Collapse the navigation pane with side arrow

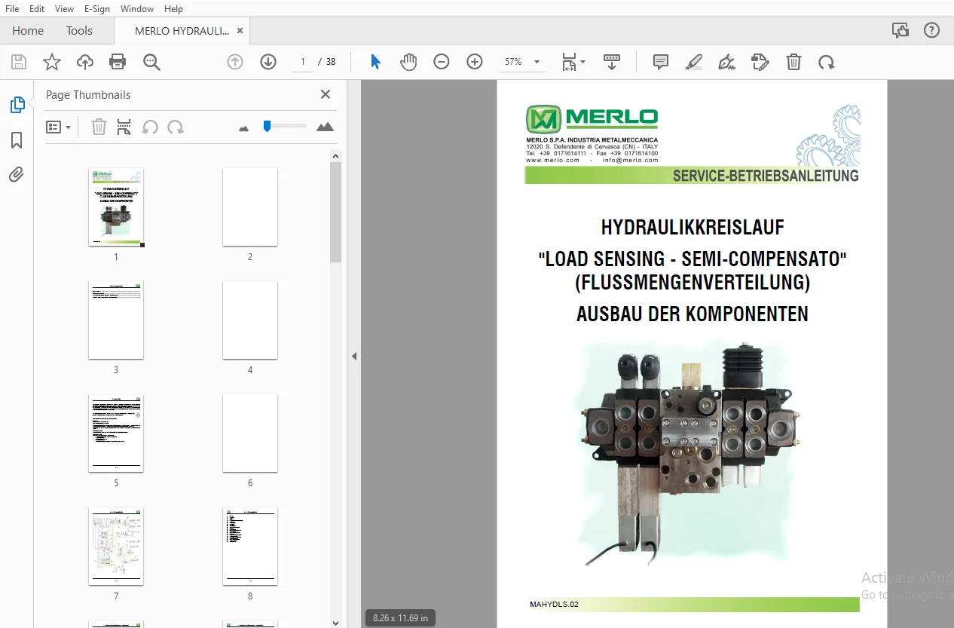pos(354,356)
